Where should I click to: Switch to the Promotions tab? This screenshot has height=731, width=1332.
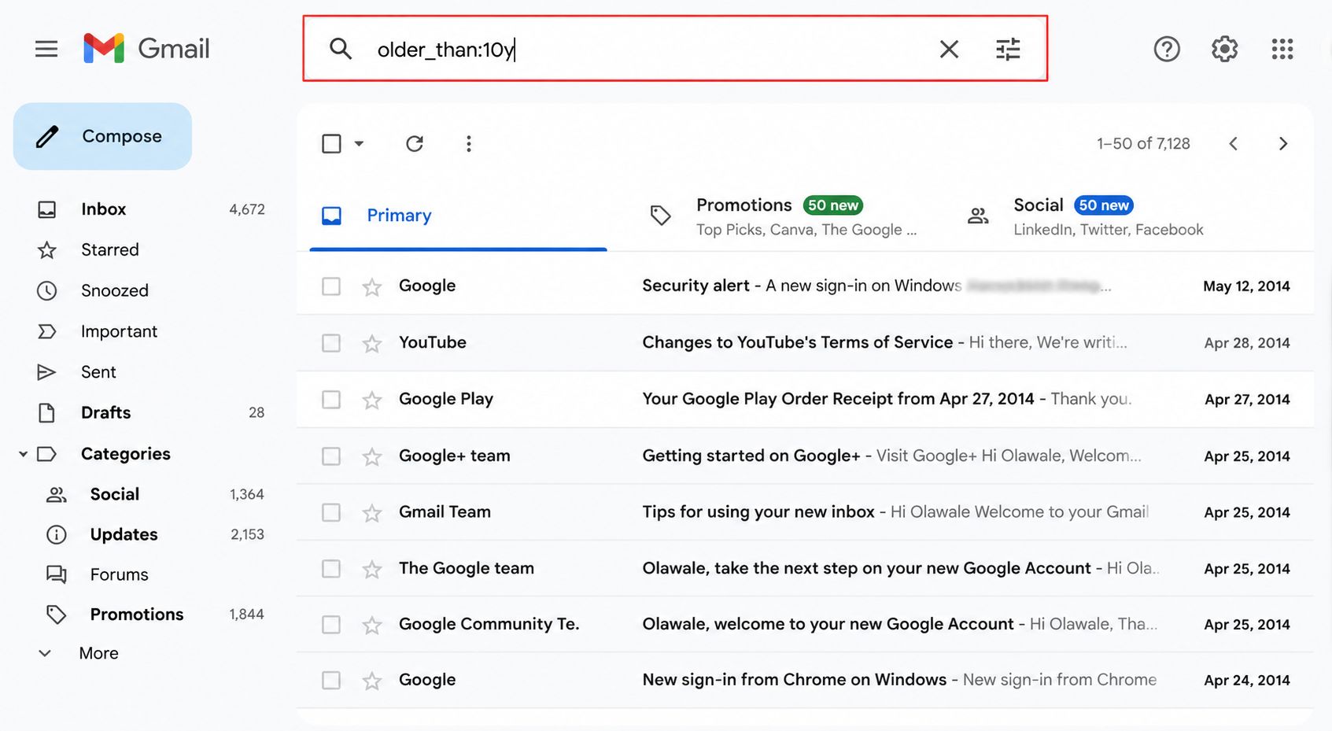pyautogui.click(x=783, y=216)
